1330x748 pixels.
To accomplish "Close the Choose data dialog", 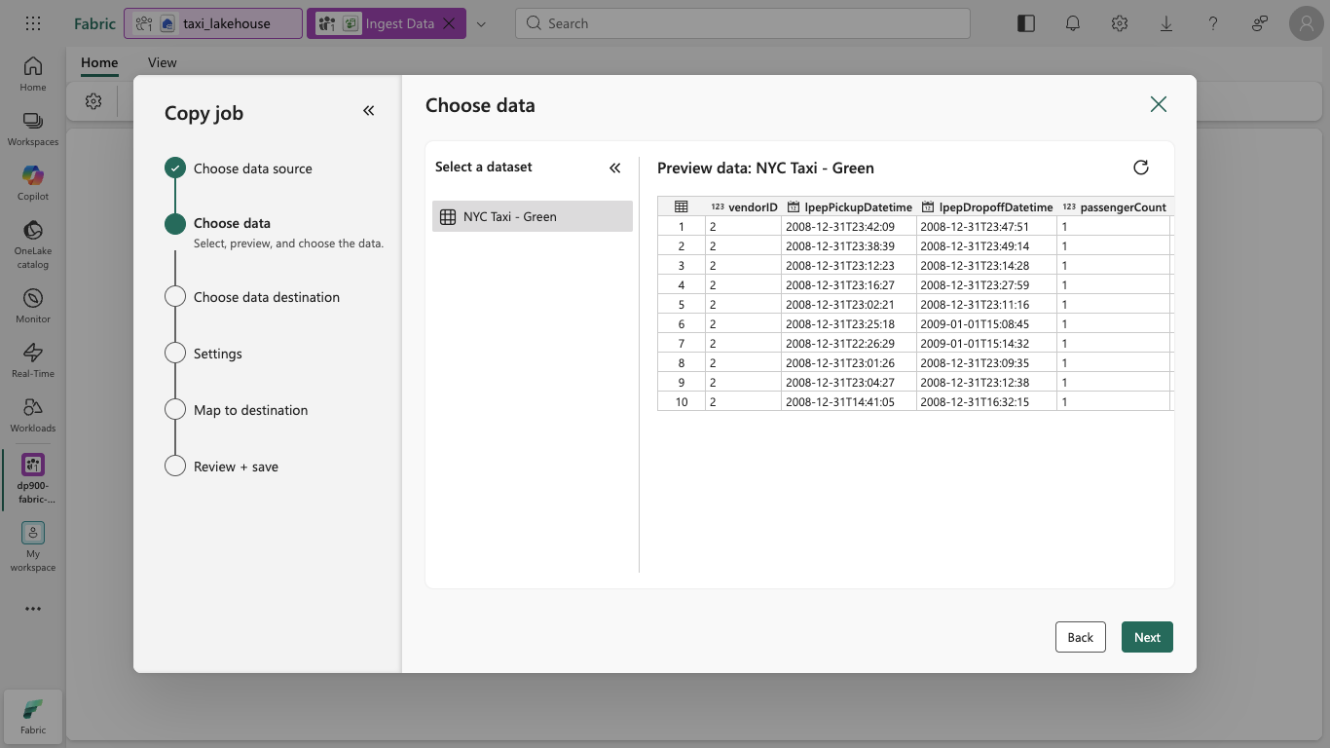I will coord(1158,104).
